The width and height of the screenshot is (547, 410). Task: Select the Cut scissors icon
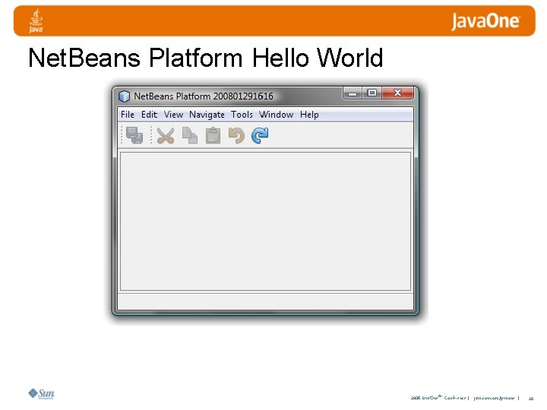(x=166, y=136)
